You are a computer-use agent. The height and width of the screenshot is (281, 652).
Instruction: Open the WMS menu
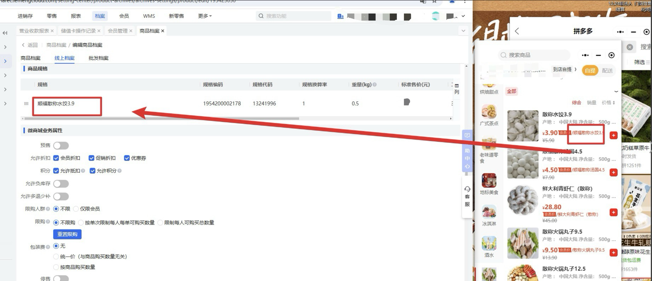pos(149,16)
